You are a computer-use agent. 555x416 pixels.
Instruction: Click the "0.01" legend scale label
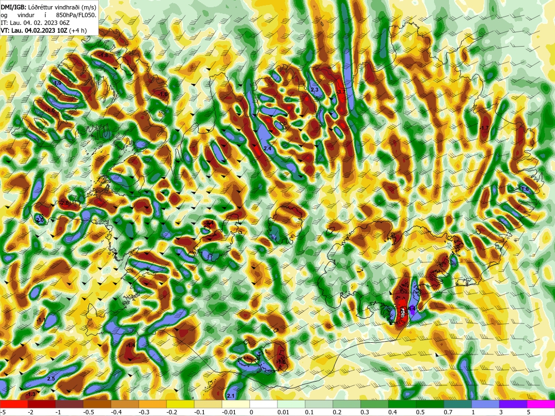[284, 412]
